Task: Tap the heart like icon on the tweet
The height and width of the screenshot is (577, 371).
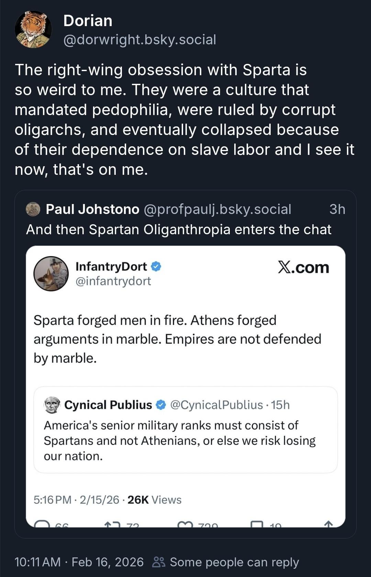Action: [185, 525]
